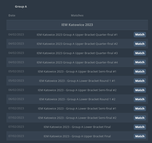Click the Date column header
This screenshot has width=152, height=143.
12,15
